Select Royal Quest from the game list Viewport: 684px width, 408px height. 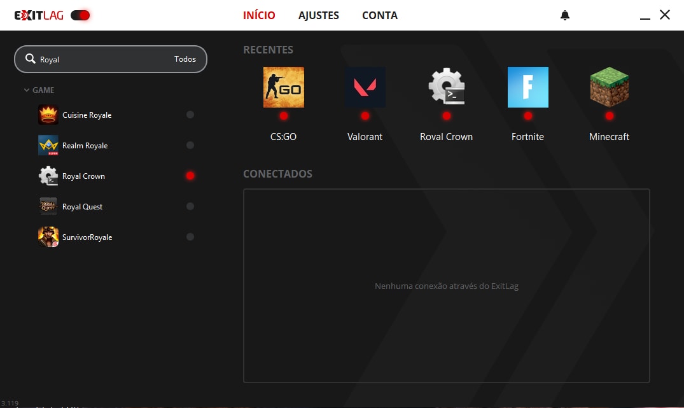[82, 207]
